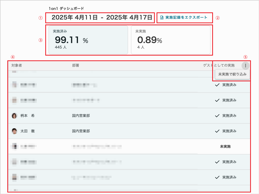
Task: Click the bold 未実施 status in the table
Action: (225, 147)
